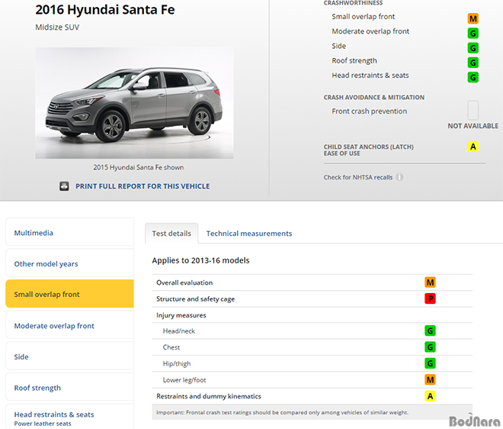Open the Multimedia sidebar section
The width and height of the screenshot is (503, 429).
click(x=69, y=232)
